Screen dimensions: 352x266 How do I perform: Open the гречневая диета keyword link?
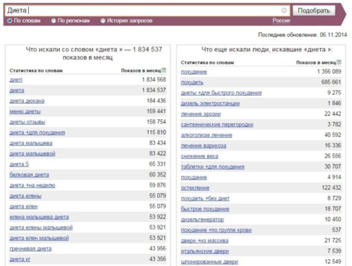31,249
